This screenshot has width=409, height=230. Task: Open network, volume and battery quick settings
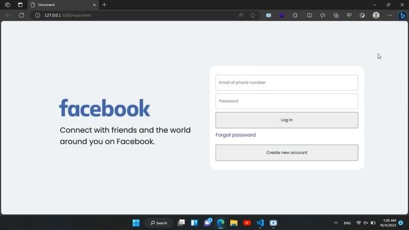[x=366, y=223]
